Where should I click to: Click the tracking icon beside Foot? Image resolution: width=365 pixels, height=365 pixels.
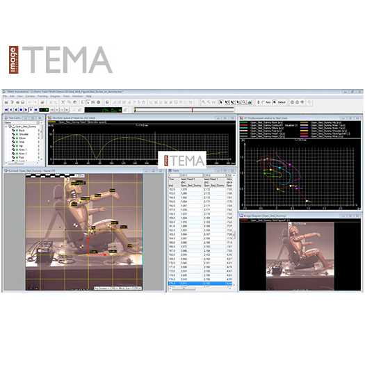click(13, 158)
